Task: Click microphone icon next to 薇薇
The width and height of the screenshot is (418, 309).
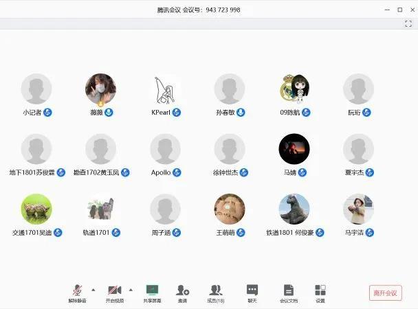Action: point(109,112)
